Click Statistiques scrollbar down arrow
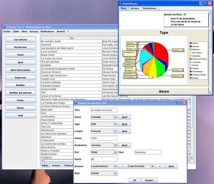 pos(210,93)
